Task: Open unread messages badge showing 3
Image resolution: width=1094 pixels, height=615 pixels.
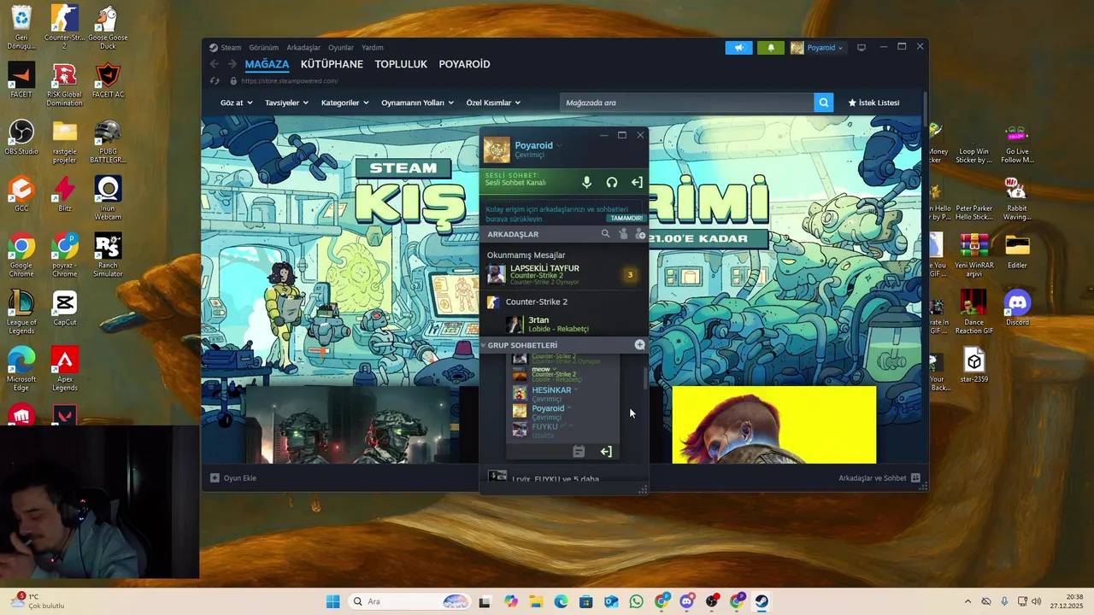Action: pos(630,274)
